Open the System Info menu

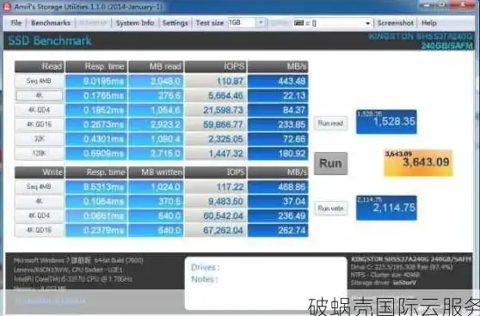[x=135, y=23]
